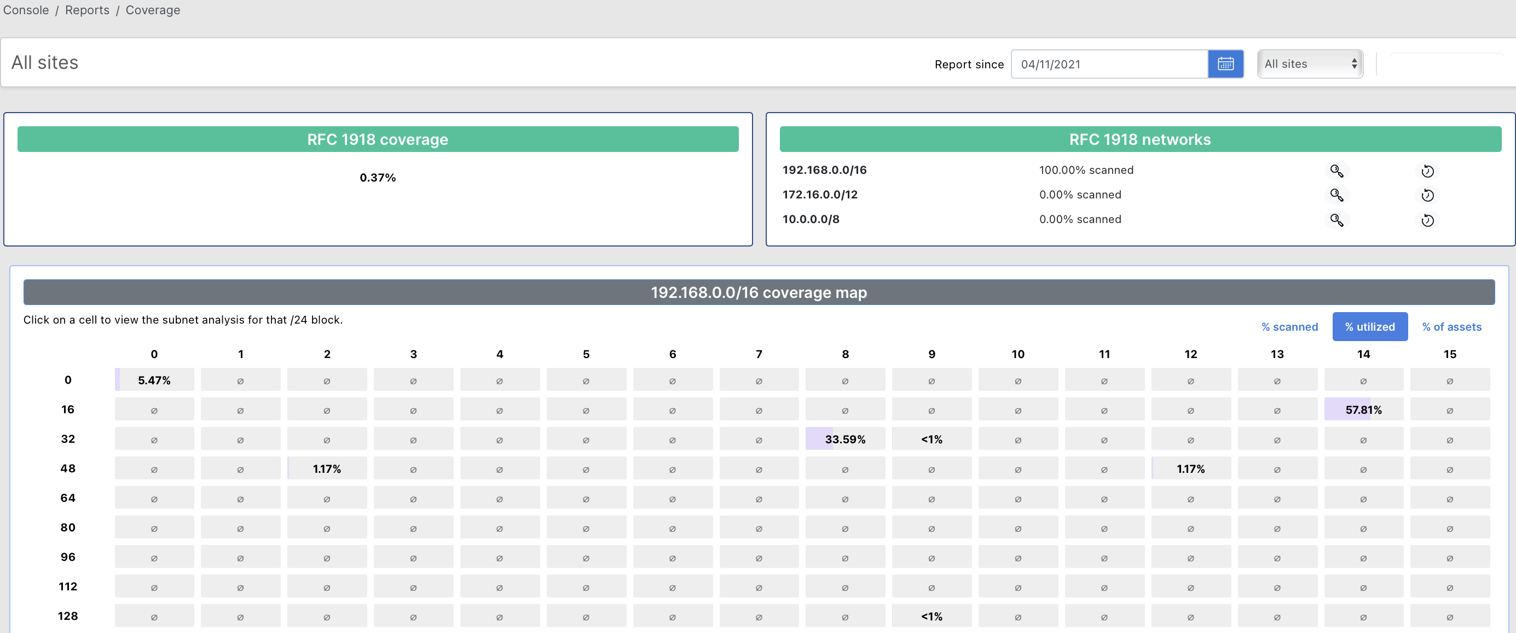
Task: Click the rescan history icon for 192.168.0.0/16
Action: click(1428, 171)
